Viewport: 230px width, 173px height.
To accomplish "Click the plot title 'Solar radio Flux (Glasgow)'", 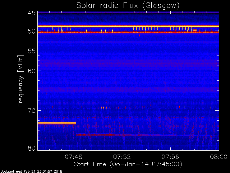I will pyautogui.click(x=128, y=6).
